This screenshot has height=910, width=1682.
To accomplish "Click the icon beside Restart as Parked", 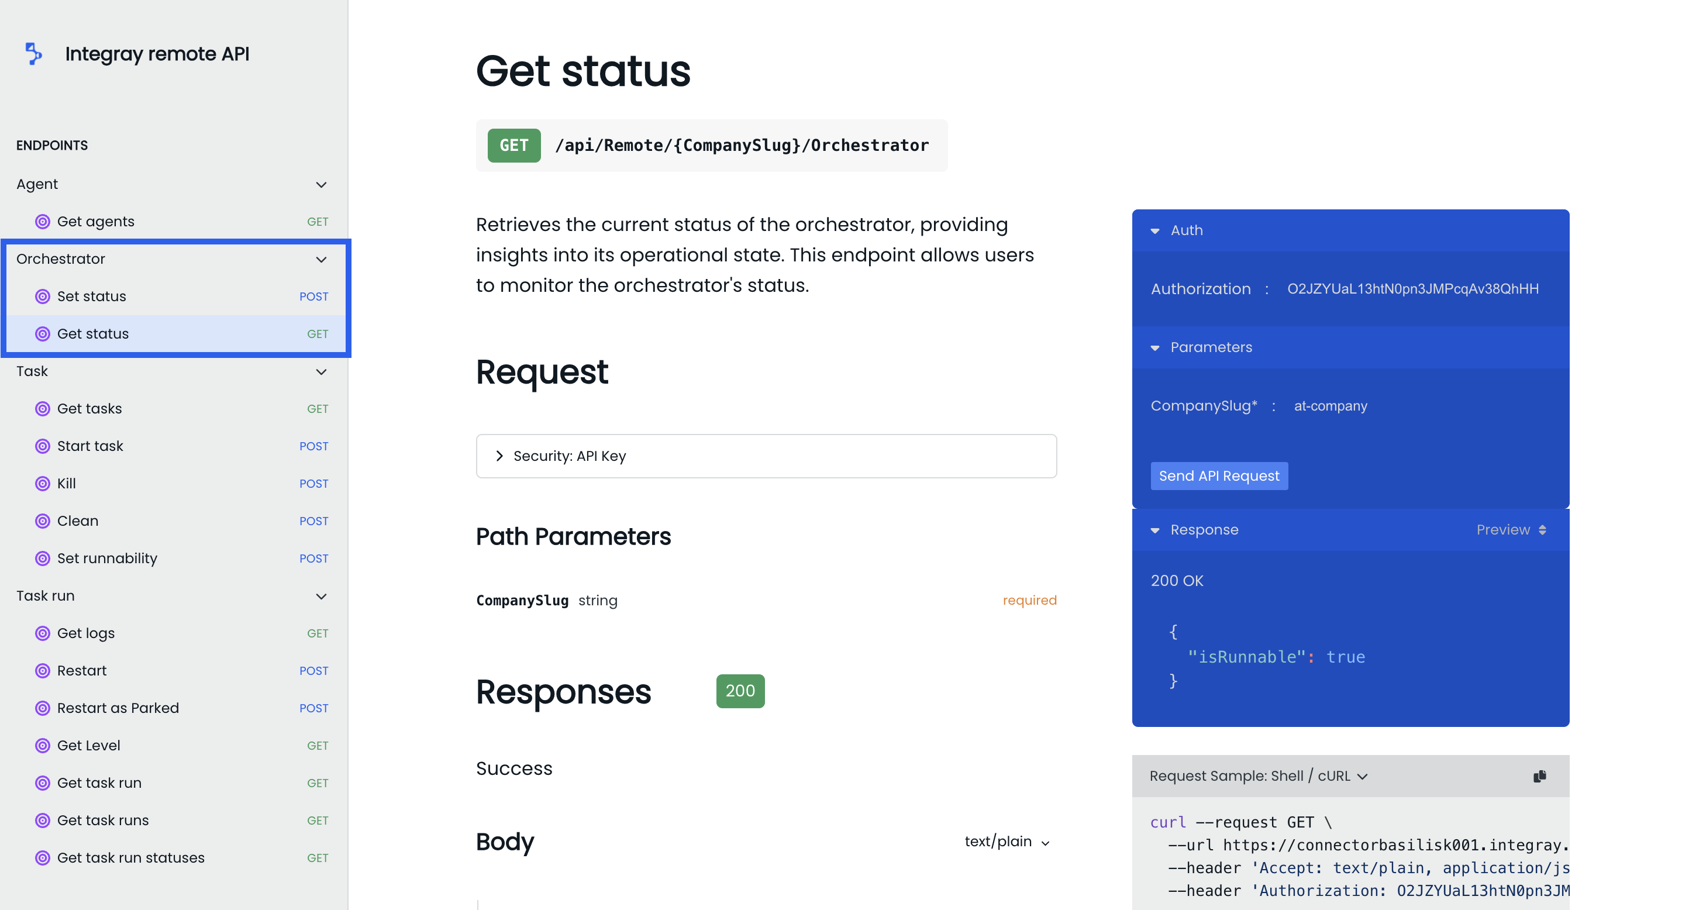I will point(43,708).
